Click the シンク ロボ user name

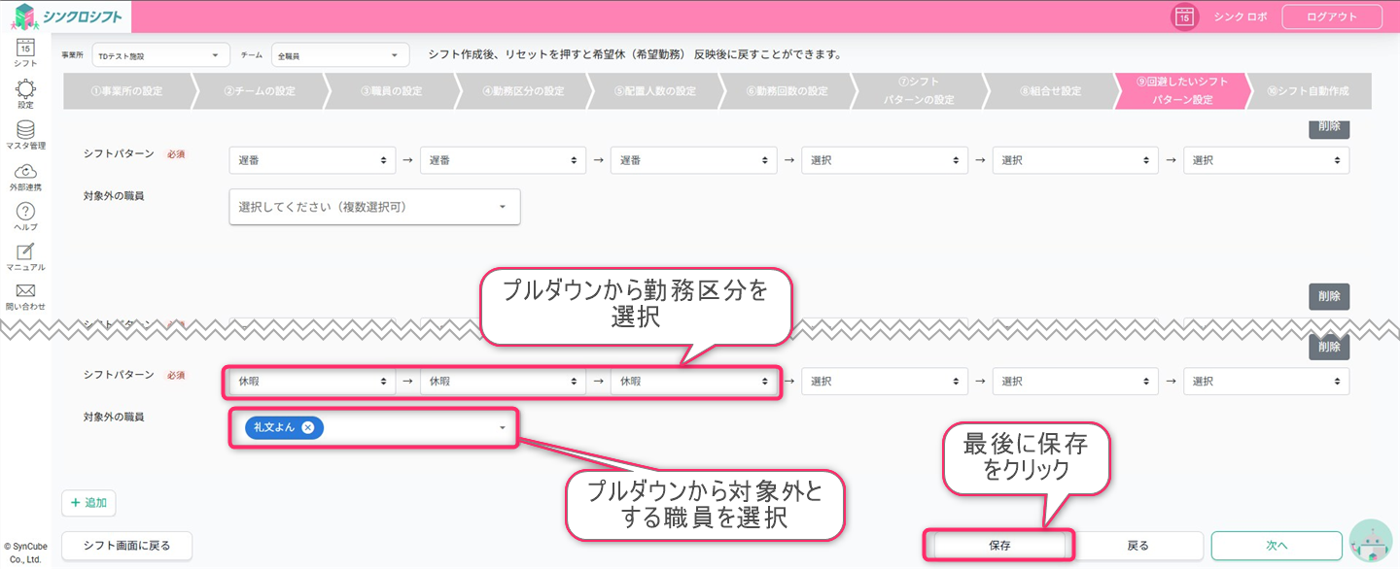pos(1241,17)
